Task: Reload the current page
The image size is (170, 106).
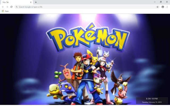Action: [11, 7]
